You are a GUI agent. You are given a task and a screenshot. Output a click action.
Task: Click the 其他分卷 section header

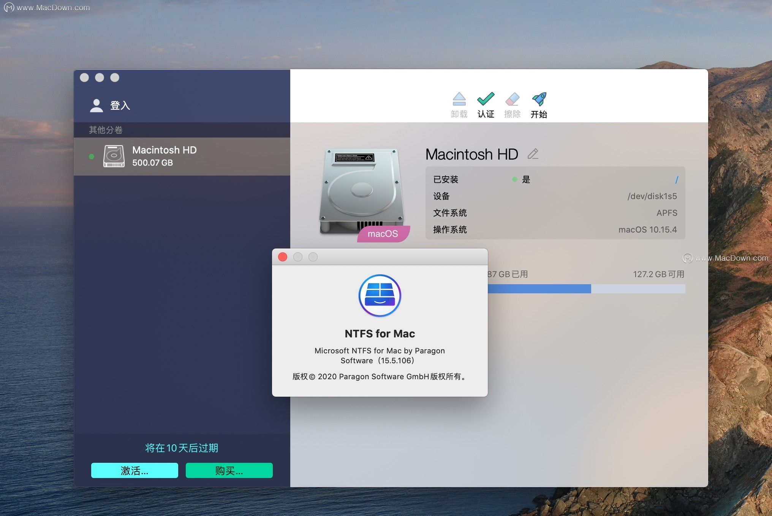click(106, 130)
